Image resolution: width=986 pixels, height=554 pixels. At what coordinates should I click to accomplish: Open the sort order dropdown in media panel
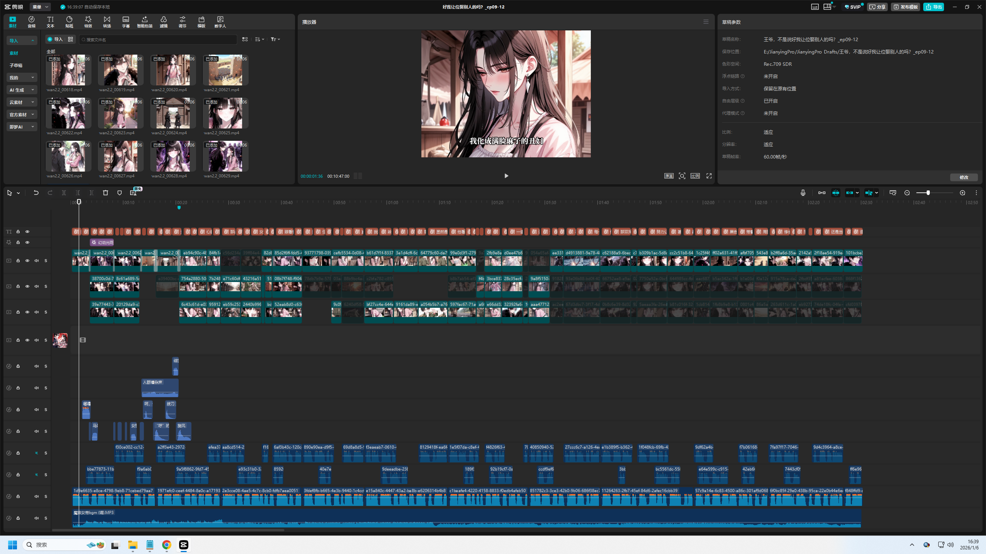(260, 39)
